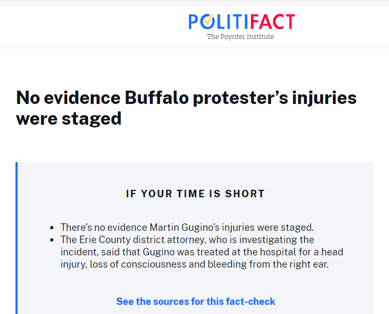Open See the sources for this fact-check
Viewport: 389px width, 314px height.
point(196,302)
